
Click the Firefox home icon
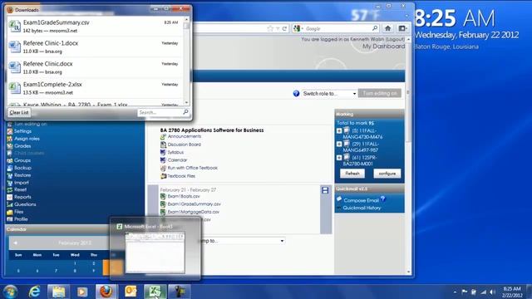[387, 28]
